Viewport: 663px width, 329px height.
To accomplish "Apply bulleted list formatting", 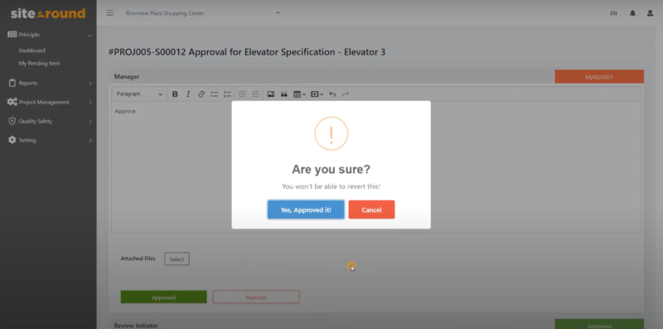I will click(x=215, y=94).
